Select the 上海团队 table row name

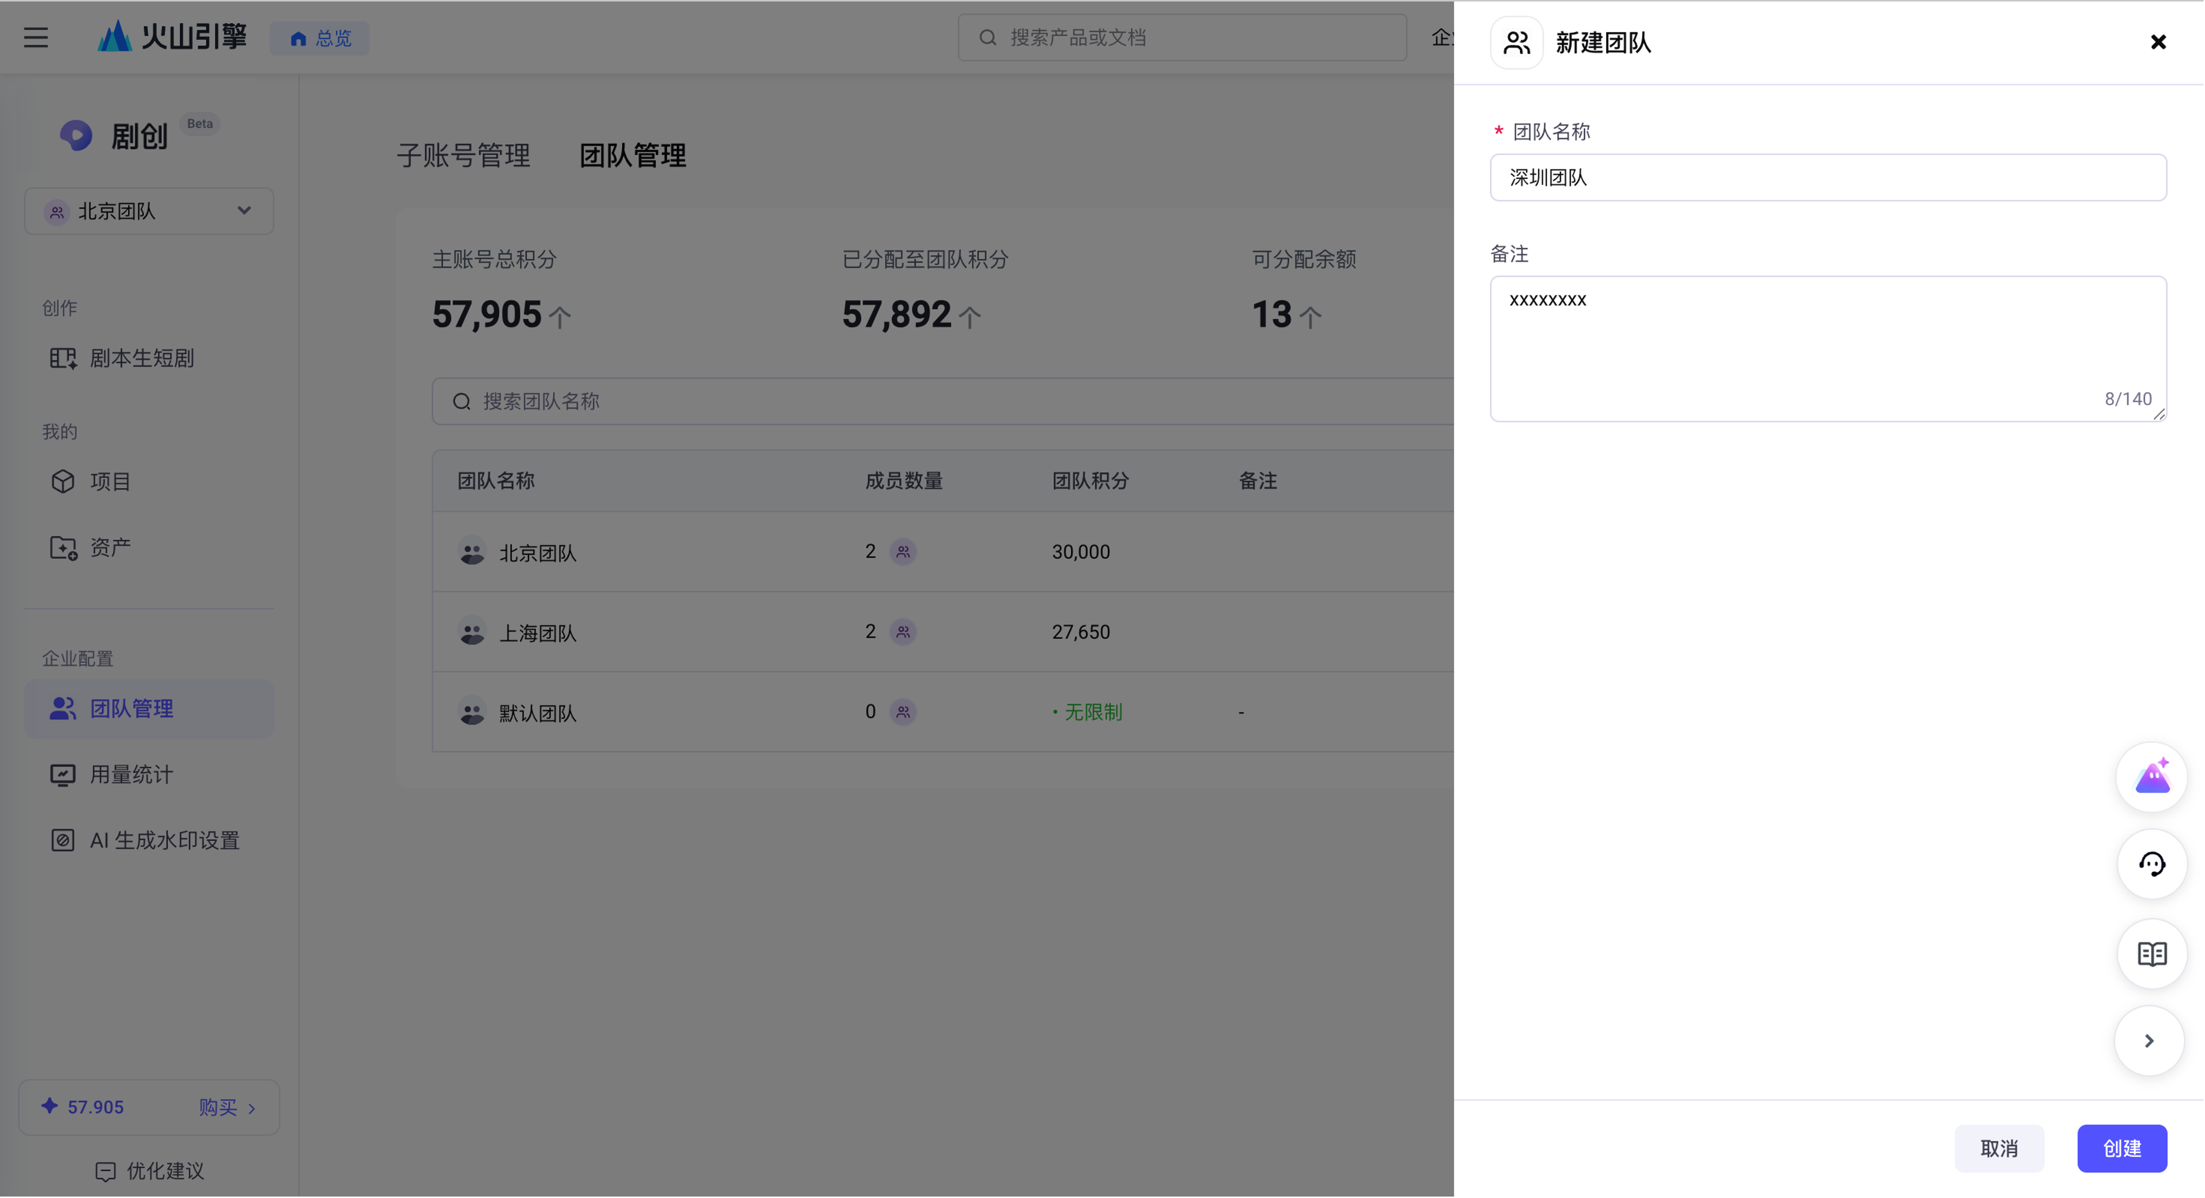[x=538, y=634]
